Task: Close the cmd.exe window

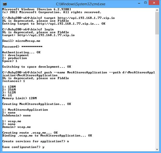Action: point(154,3)
